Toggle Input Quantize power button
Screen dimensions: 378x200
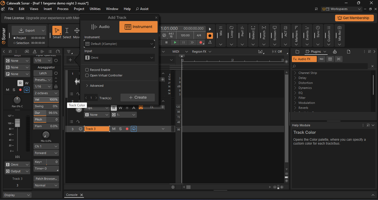point(56,61)
